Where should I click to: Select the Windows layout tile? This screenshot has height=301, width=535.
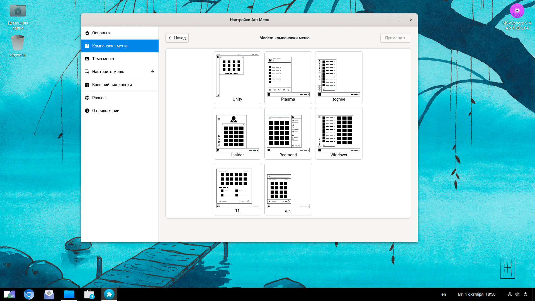tap(339, 133)
